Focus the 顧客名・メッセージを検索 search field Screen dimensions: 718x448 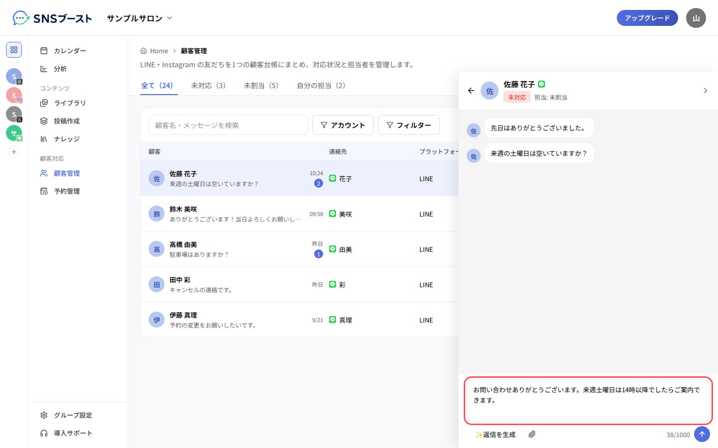228,125
